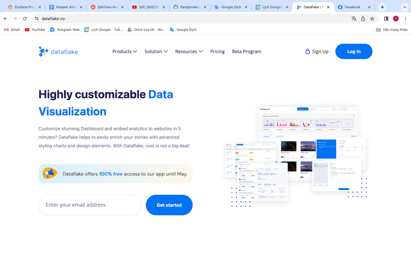
Task: Click the email address input field
Action: pyautogui.click(x=89, y=205)
